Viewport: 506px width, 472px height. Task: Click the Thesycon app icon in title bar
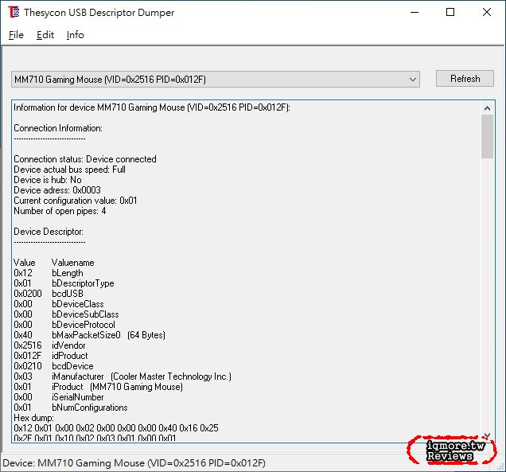click(x=14, y=12)
